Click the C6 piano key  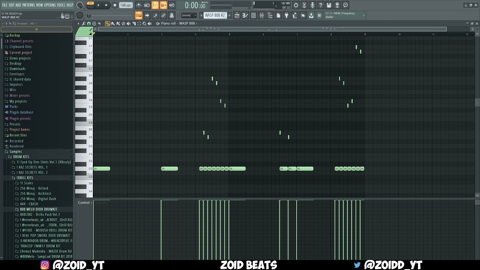[84, 123]
